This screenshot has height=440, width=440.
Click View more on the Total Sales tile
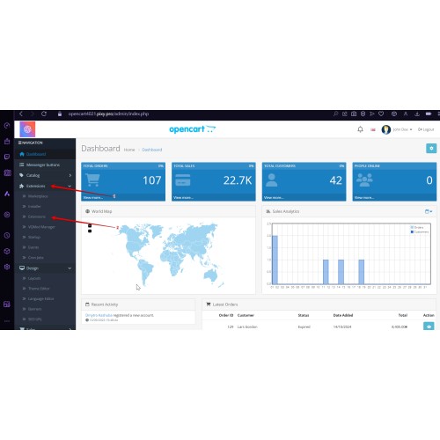183,198
